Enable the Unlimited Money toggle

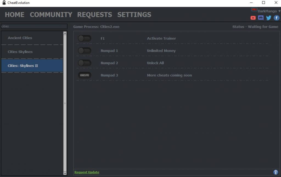click(85, 51)
